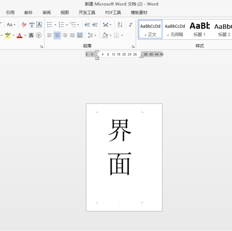Expand the multilevel list dropdown arrow
232x231 pixels.
pos(78,25)
